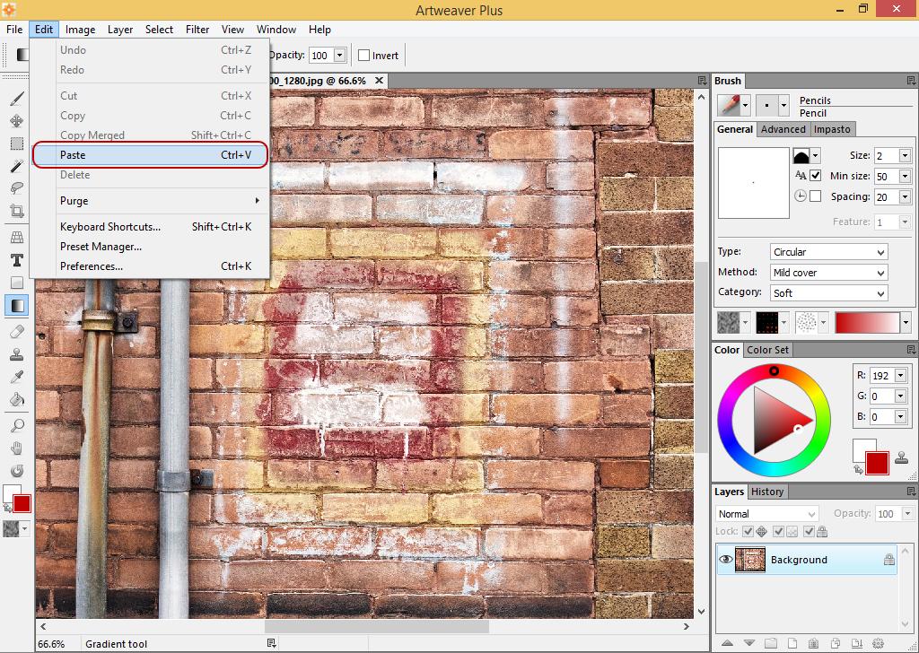Select the Stamp tool
This screenshot has height=653, width=919.
[16, 354]
